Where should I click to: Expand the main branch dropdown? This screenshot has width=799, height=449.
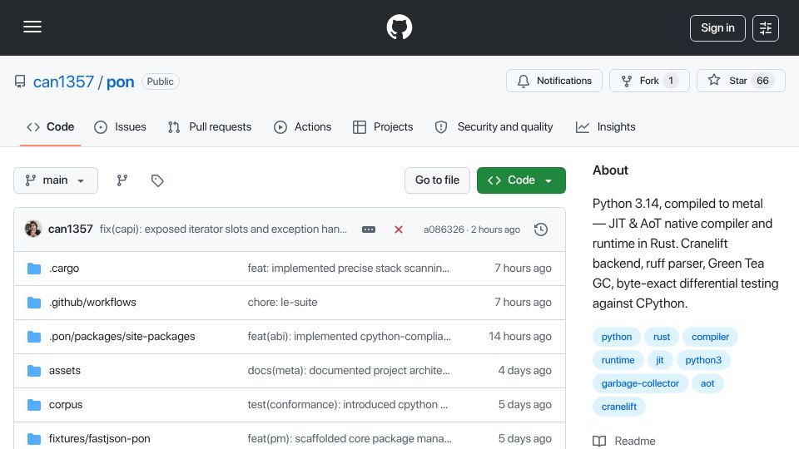pos(56,180)
